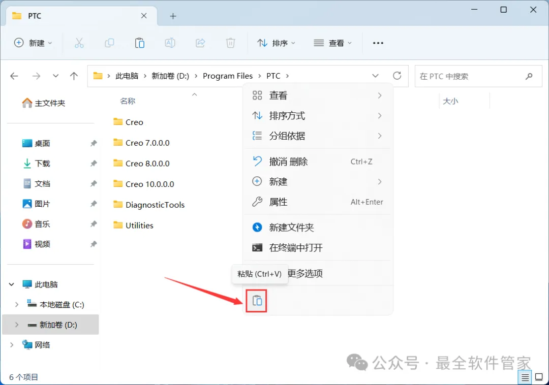Open 排序方式 submenu in context menu
This screenshot has height=385, width=549.
point(317,116)
